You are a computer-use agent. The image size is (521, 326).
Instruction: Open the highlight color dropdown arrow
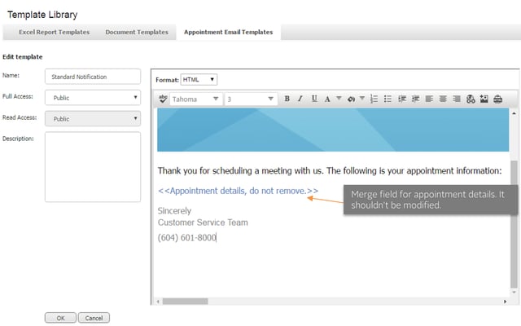362,99
